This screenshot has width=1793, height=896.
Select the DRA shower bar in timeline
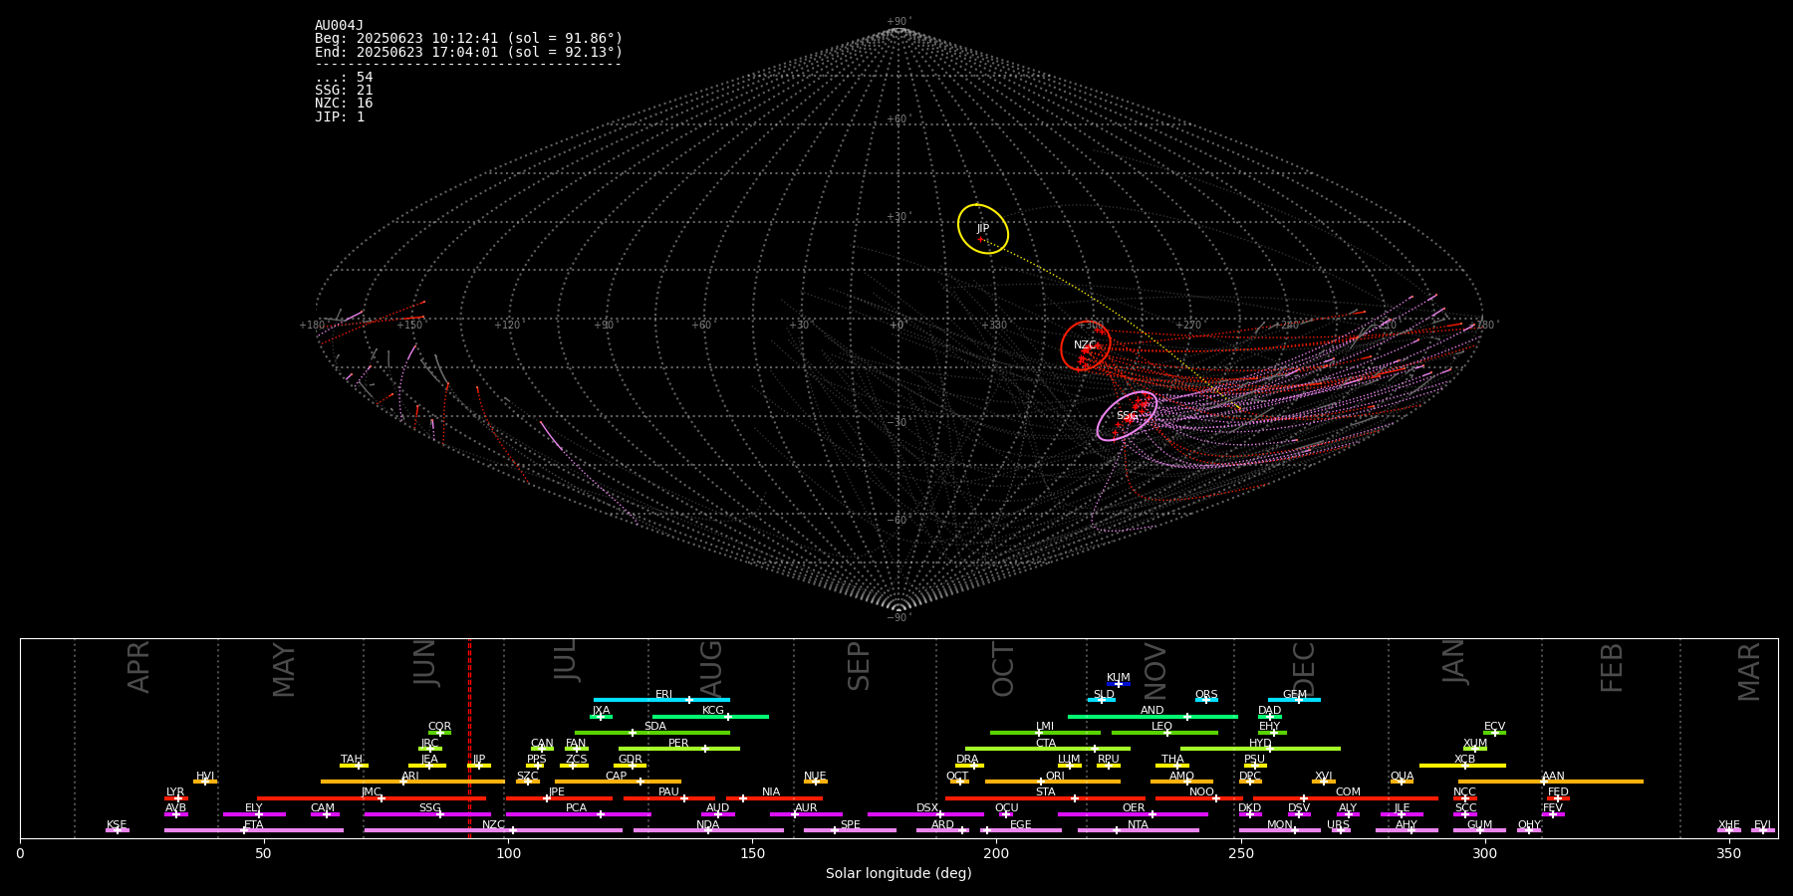tap(969, 766)
